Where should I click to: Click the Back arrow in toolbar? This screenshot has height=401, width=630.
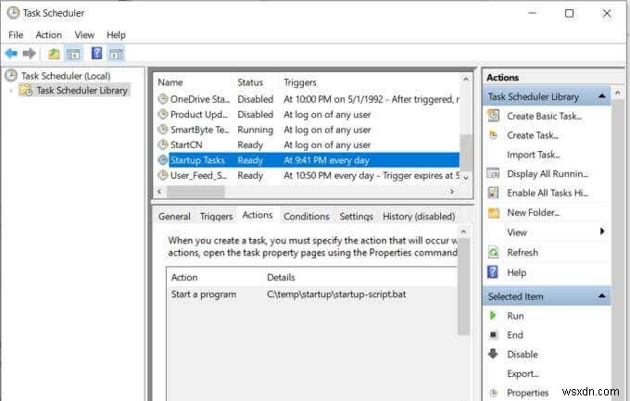pos(11,53)
